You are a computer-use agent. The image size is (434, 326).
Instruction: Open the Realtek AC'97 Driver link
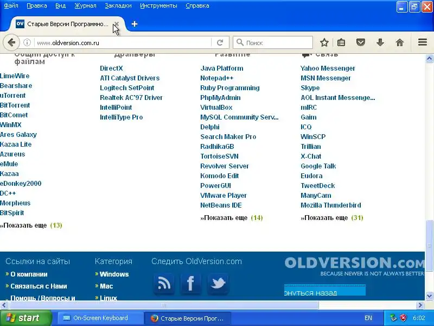(x=131, y=98)
